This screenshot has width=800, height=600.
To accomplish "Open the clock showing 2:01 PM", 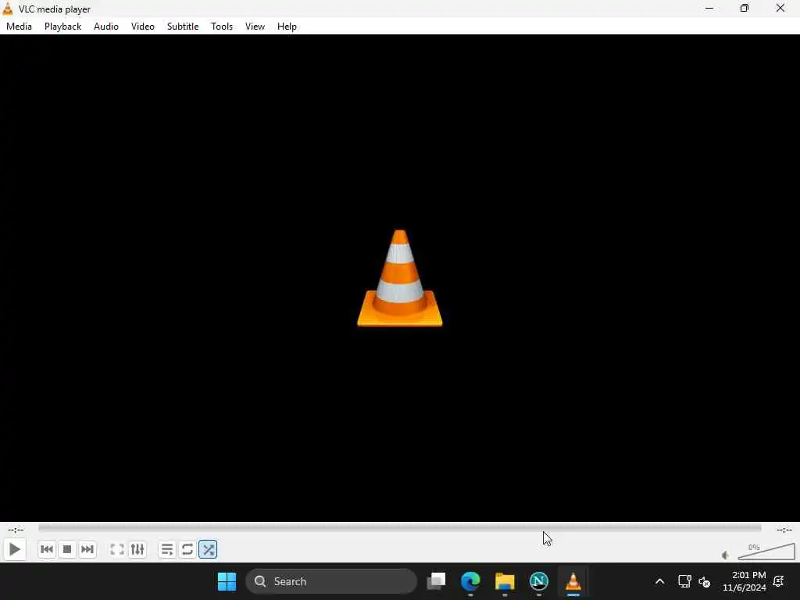I will click(744, 581).
